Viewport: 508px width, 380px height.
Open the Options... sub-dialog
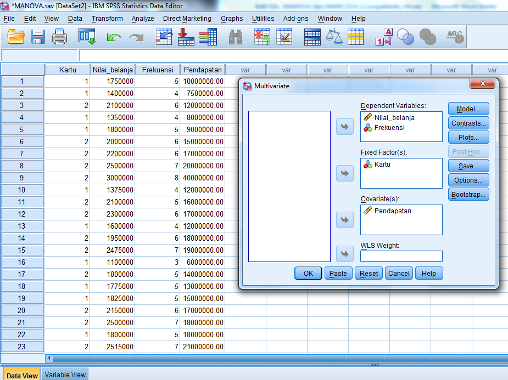pos(468,180)
